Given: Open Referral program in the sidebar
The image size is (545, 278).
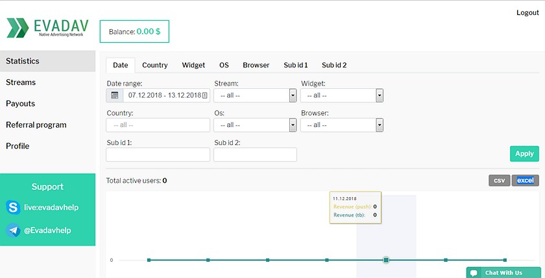Looking at the screenshot, I should [x=47, y=124].
